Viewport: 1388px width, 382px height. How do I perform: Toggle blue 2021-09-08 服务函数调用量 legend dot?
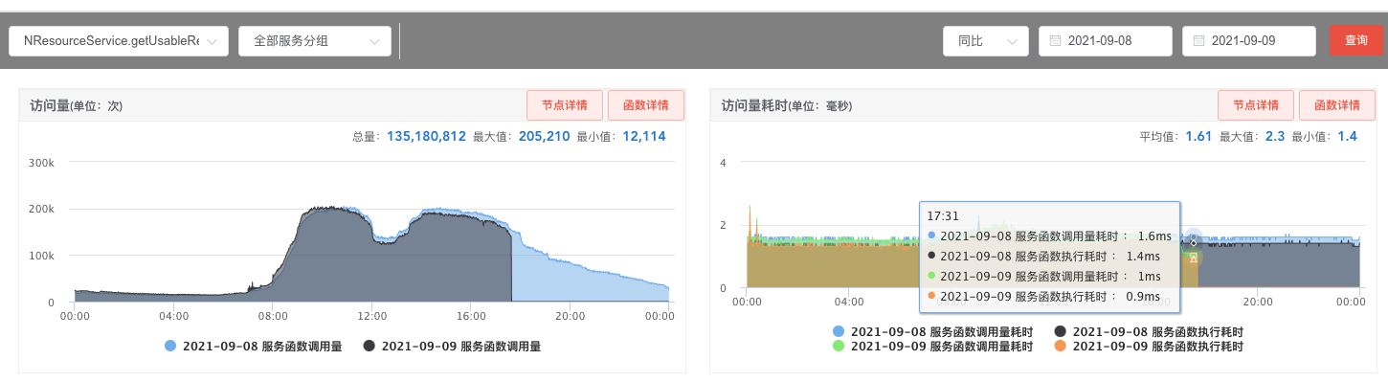[x=170, y=346]
